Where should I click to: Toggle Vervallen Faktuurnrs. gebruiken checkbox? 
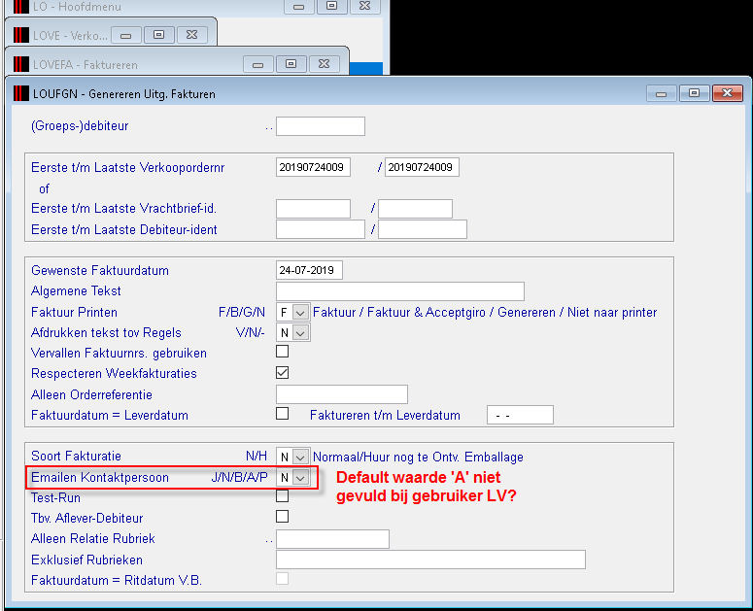283,352
